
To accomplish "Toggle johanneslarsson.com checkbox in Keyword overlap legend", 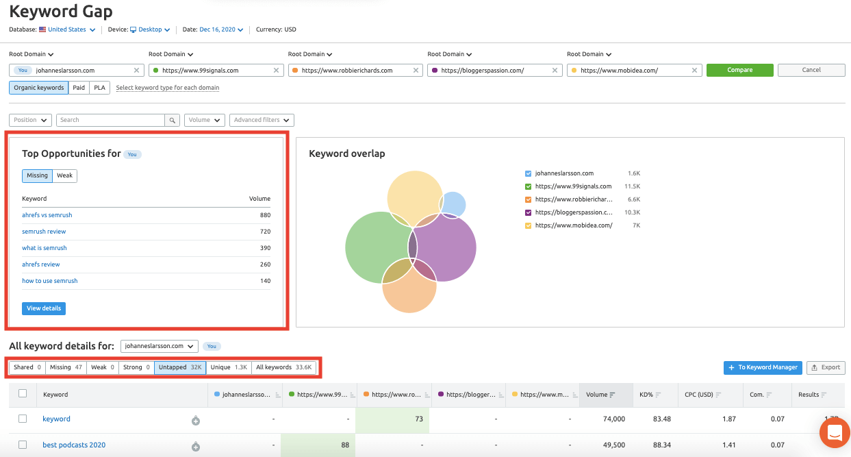I will point(528,173).
